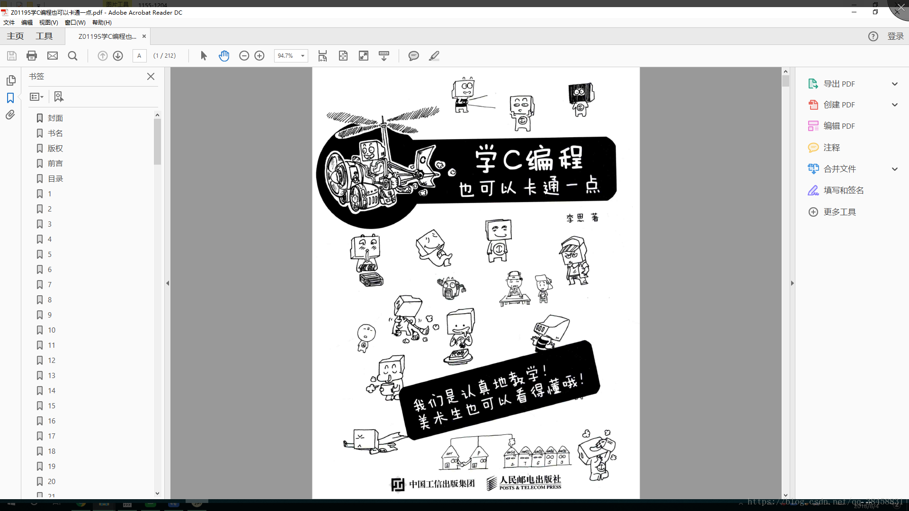Viewport: 909px width, 511px height.
Task: Click the Add comment speech bubble icon
Action: pos(413,56)
